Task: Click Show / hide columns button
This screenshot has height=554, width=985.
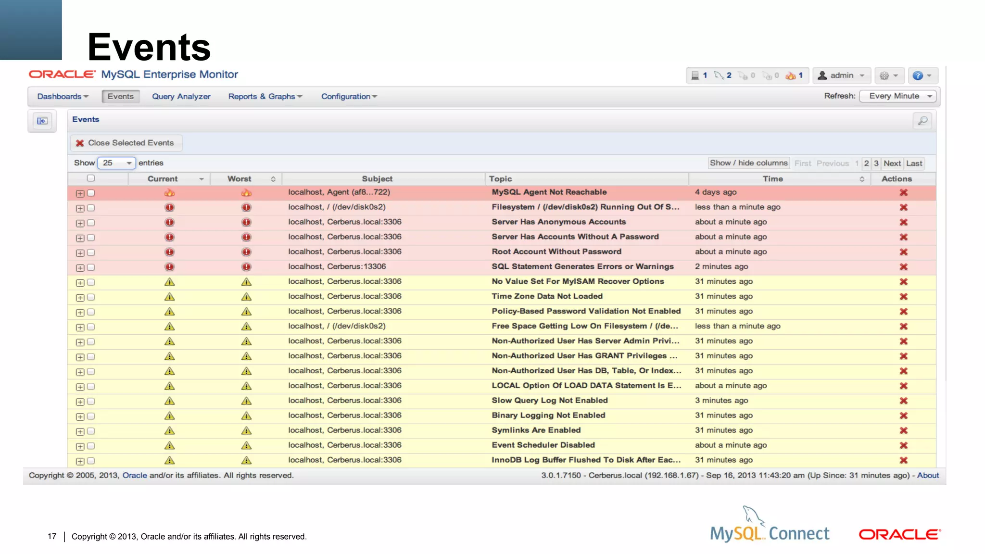Action: pos(749,163)
